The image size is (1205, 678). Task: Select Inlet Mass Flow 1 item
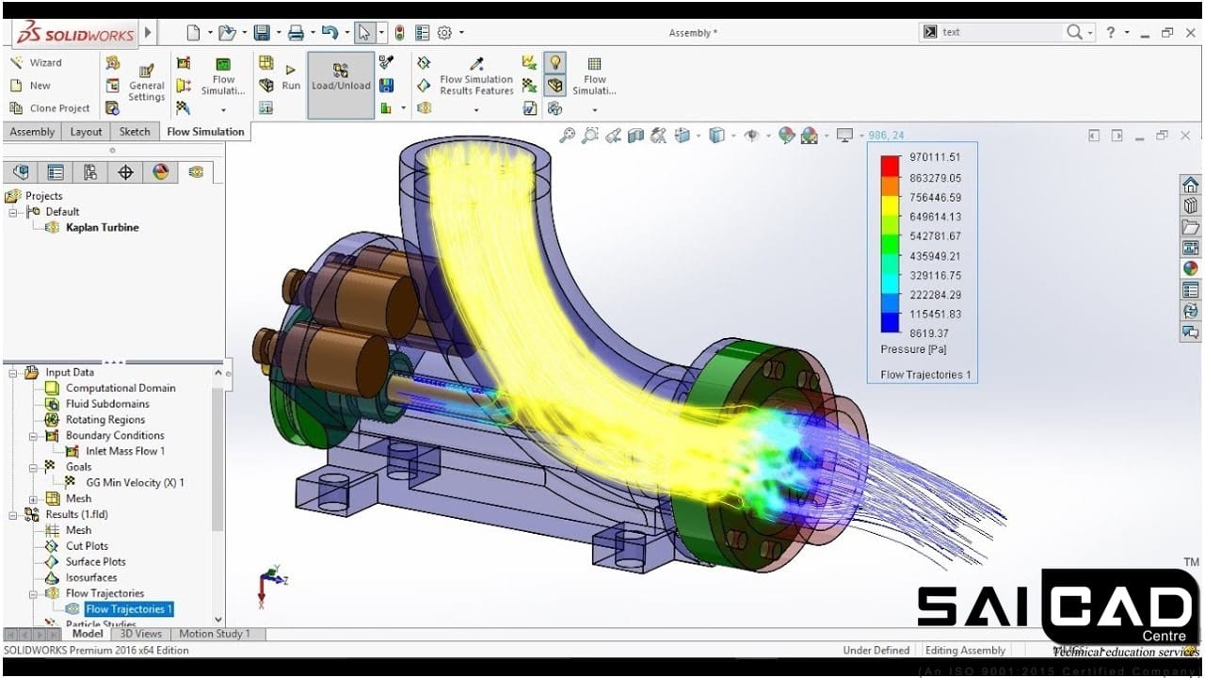point(125,451)
